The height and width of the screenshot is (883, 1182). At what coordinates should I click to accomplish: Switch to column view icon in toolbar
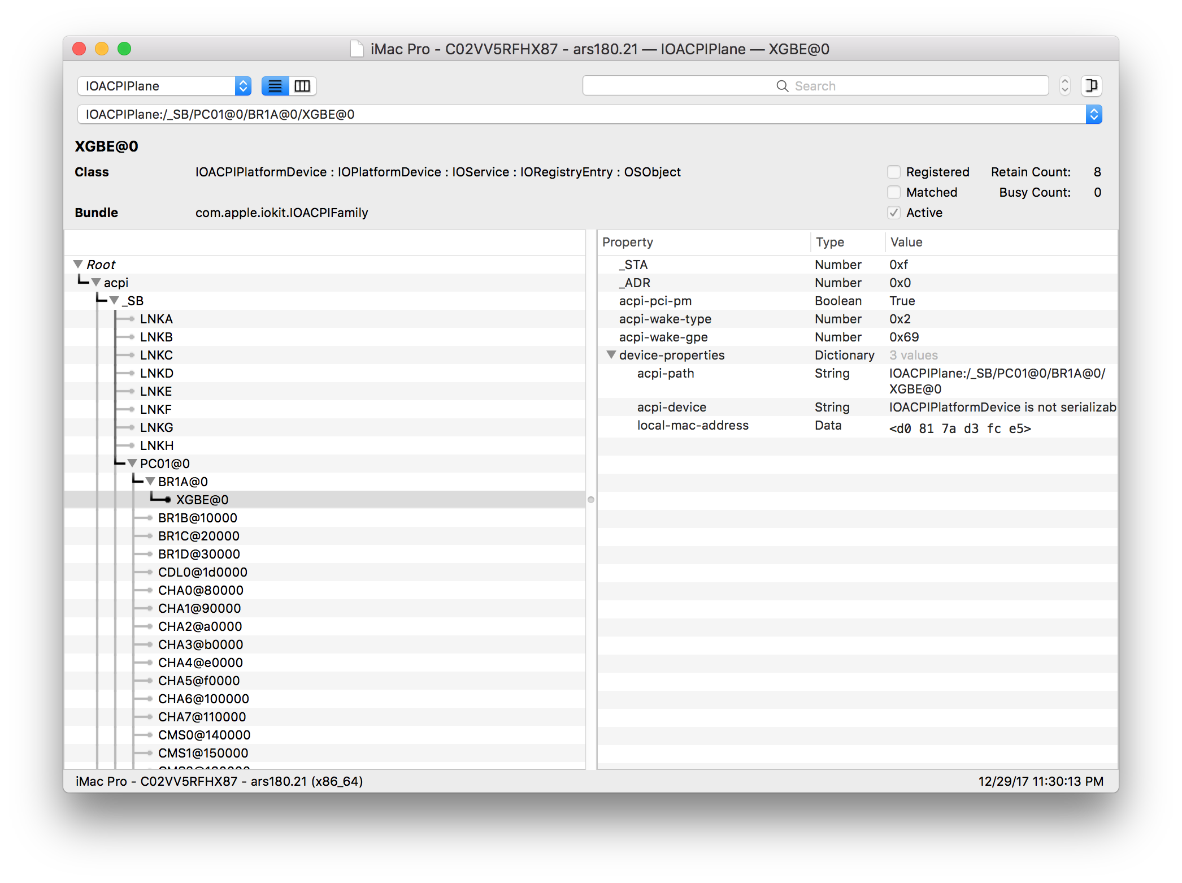click(x=302, y=86)
